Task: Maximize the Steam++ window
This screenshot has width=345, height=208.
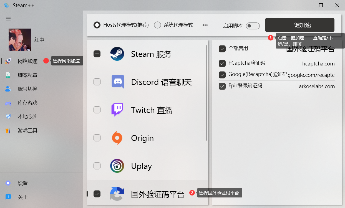Action: pos(321,5)
